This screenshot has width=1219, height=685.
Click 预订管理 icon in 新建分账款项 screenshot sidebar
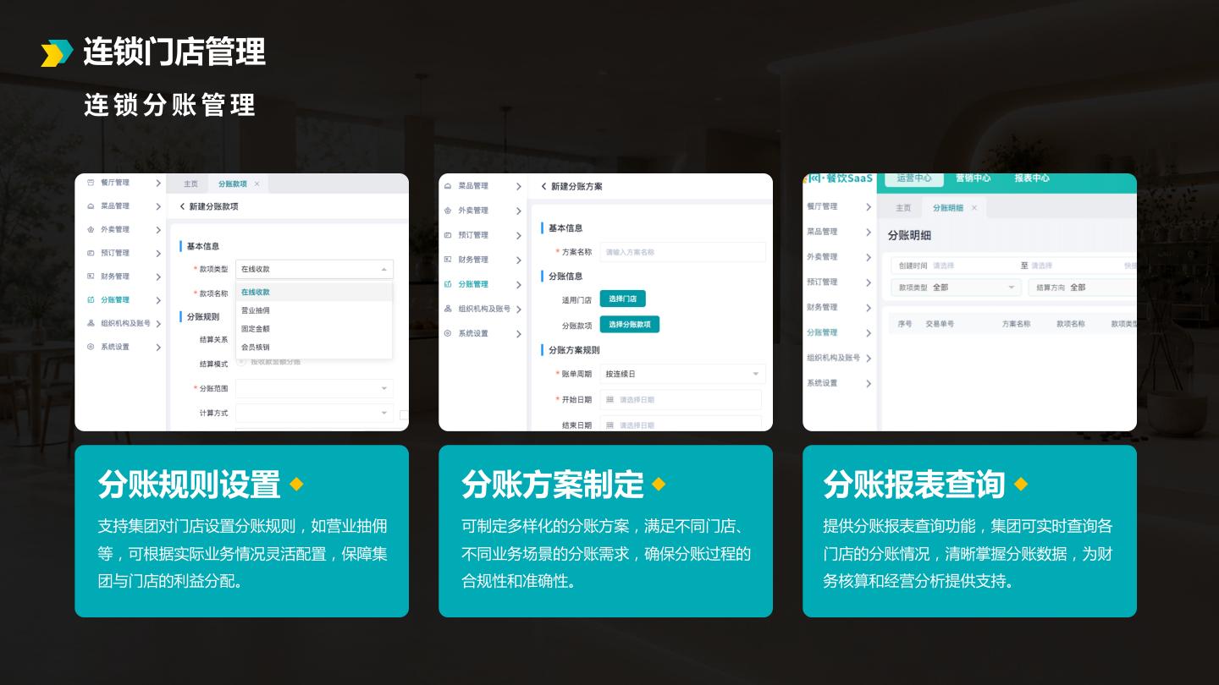pyautogui.click(x=91, y=253)
